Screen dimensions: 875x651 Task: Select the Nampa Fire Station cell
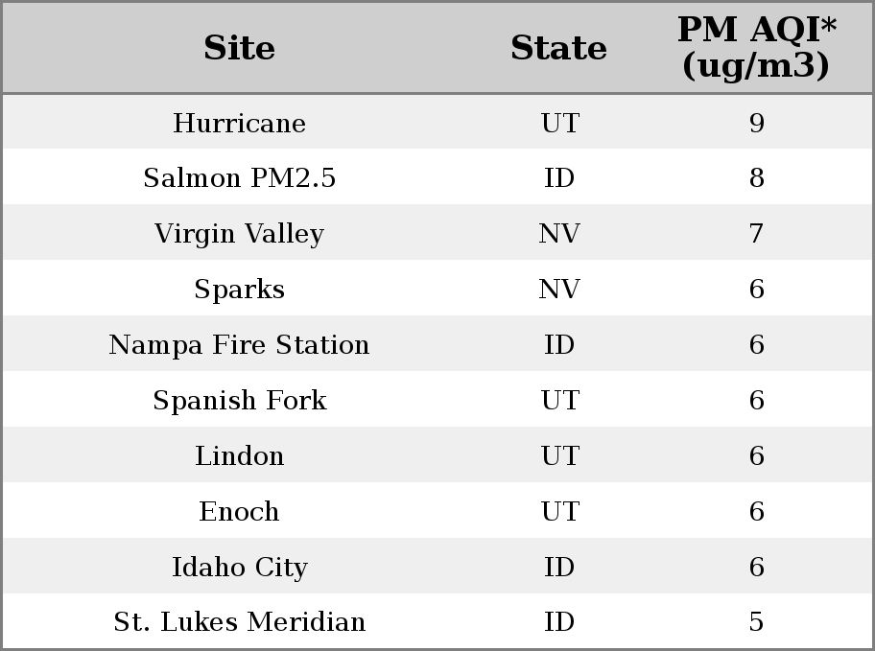[x=239, y=344]
